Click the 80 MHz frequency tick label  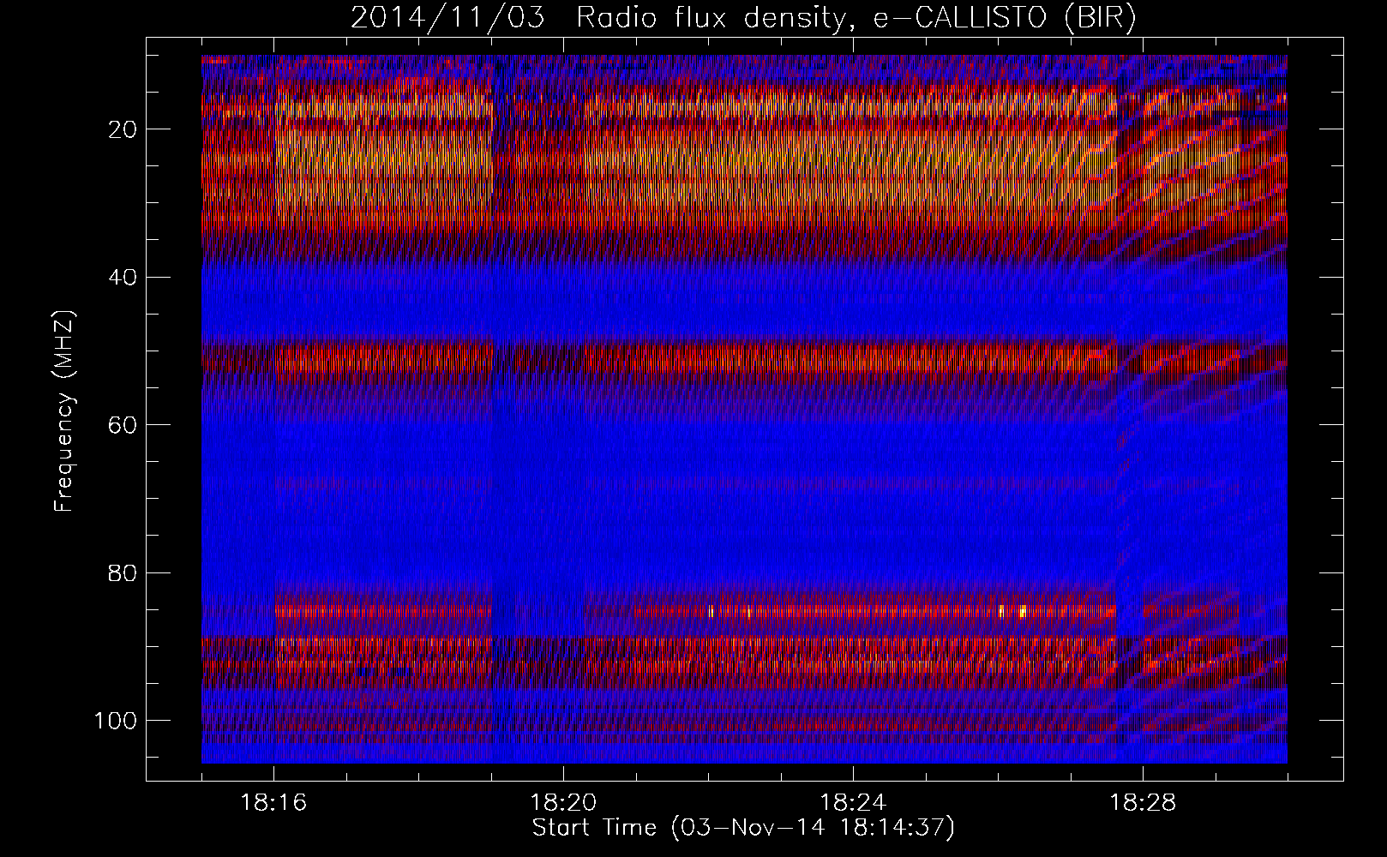(x=123, y=572)
